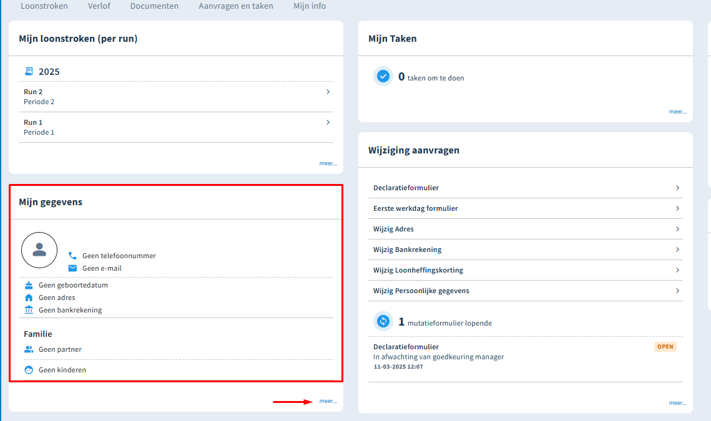The height and width of the screenshot is (421, 711).
Task: Switch to Aanvragen en taken tab
Action: point(236,6)
